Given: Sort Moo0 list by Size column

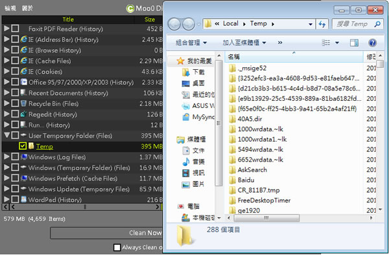Looking at the screenshot, I should click(150, 19).
